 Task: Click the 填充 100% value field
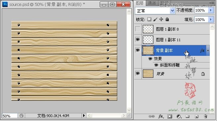(x=201, y=20)
